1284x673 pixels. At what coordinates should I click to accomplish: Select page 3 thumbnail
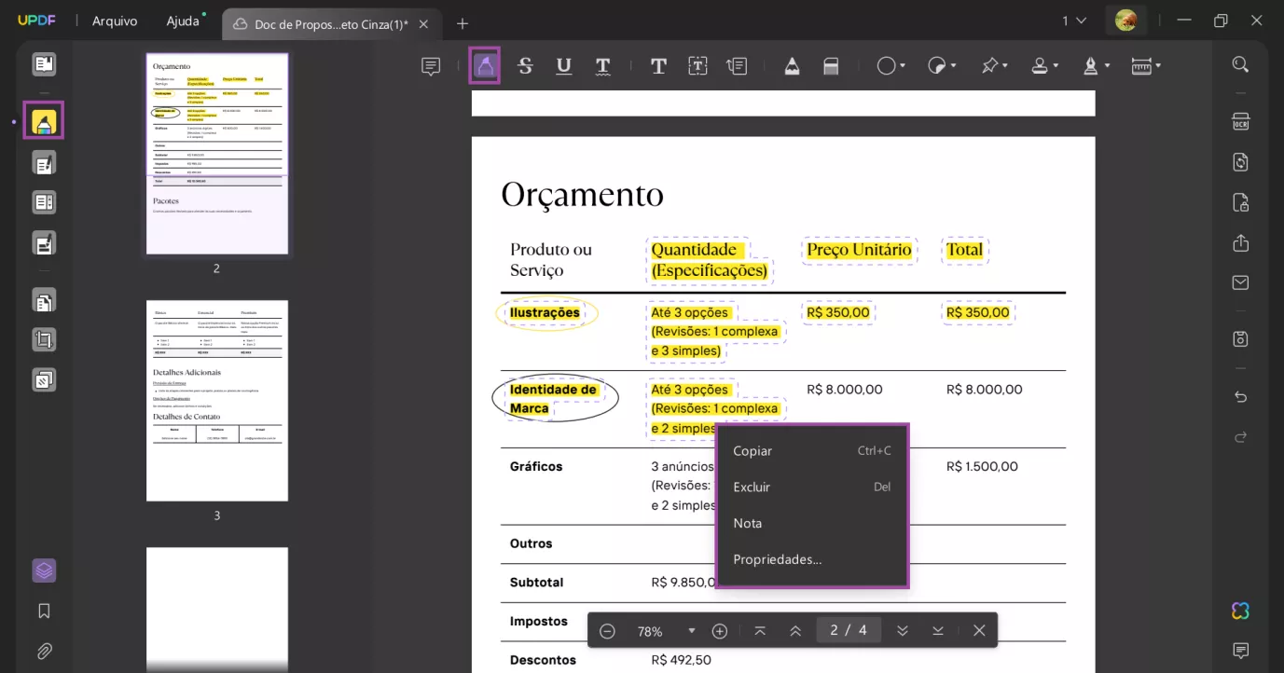click(217, 401)
